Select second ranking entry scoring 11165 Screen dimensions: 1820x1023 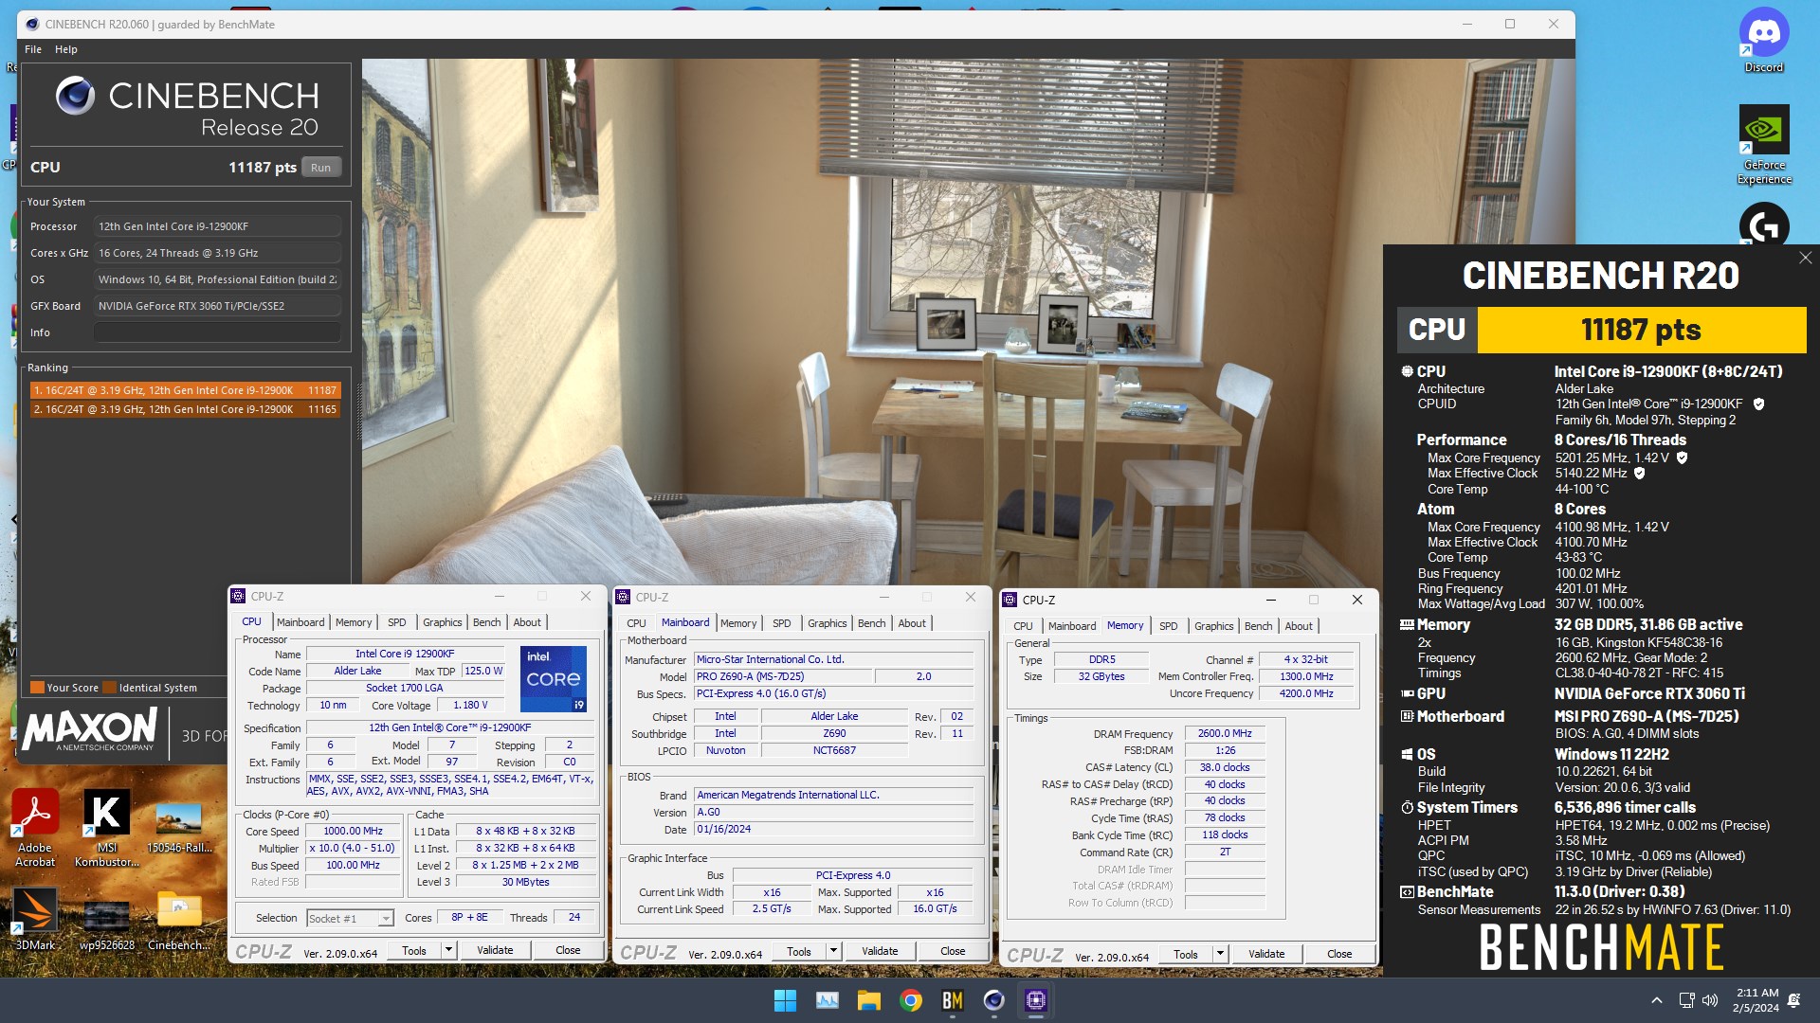click(185, 409)
